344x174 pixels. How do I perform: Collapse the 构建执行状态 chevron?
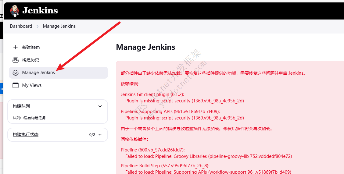click(100, 135)
